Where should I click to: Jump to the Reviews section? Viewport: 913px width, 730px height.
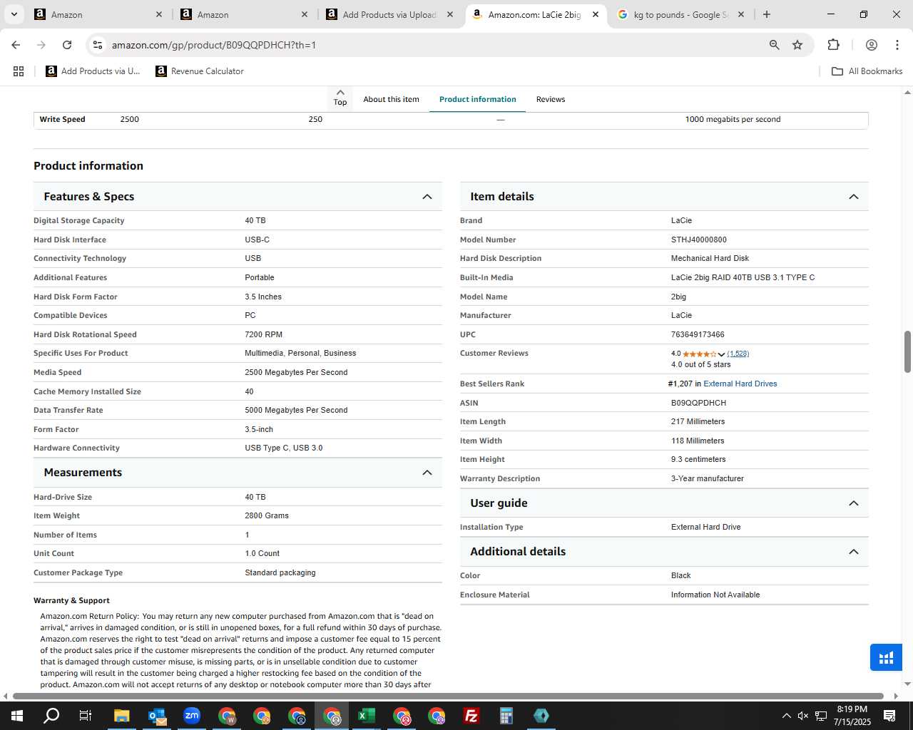click(x=551, y=99)
